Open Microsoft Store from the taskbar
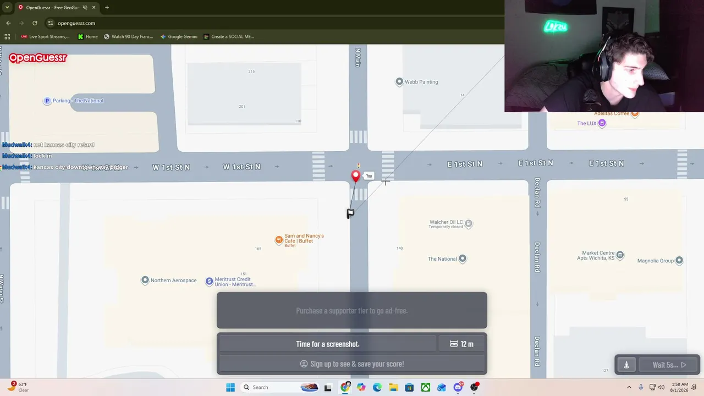Screen dimensions: 704x396 [x=409, y=387]
